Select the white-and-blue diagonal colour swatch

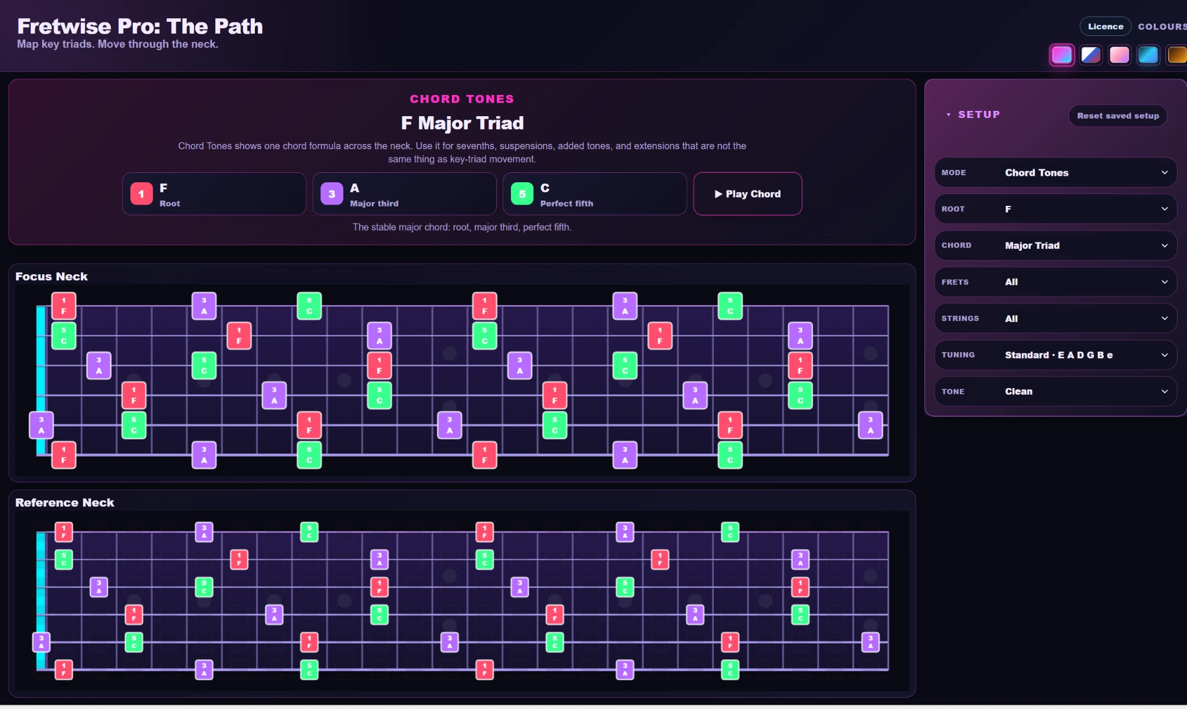1091,55
